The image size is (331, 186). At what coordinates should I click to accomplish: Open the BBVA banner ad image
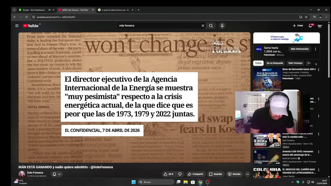click(287, 38)
